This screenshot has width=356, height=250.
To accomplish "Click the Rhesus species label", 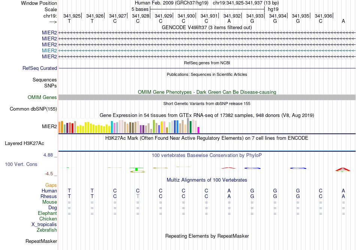I will [x=49, y=196].
